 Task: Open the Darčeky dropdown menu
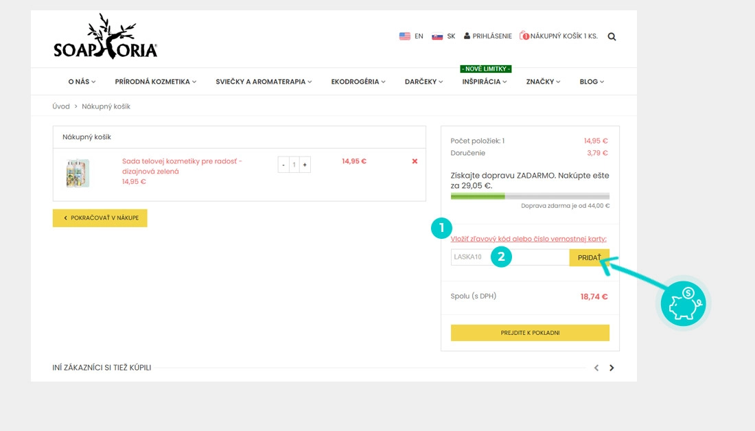tap(423, 82)
